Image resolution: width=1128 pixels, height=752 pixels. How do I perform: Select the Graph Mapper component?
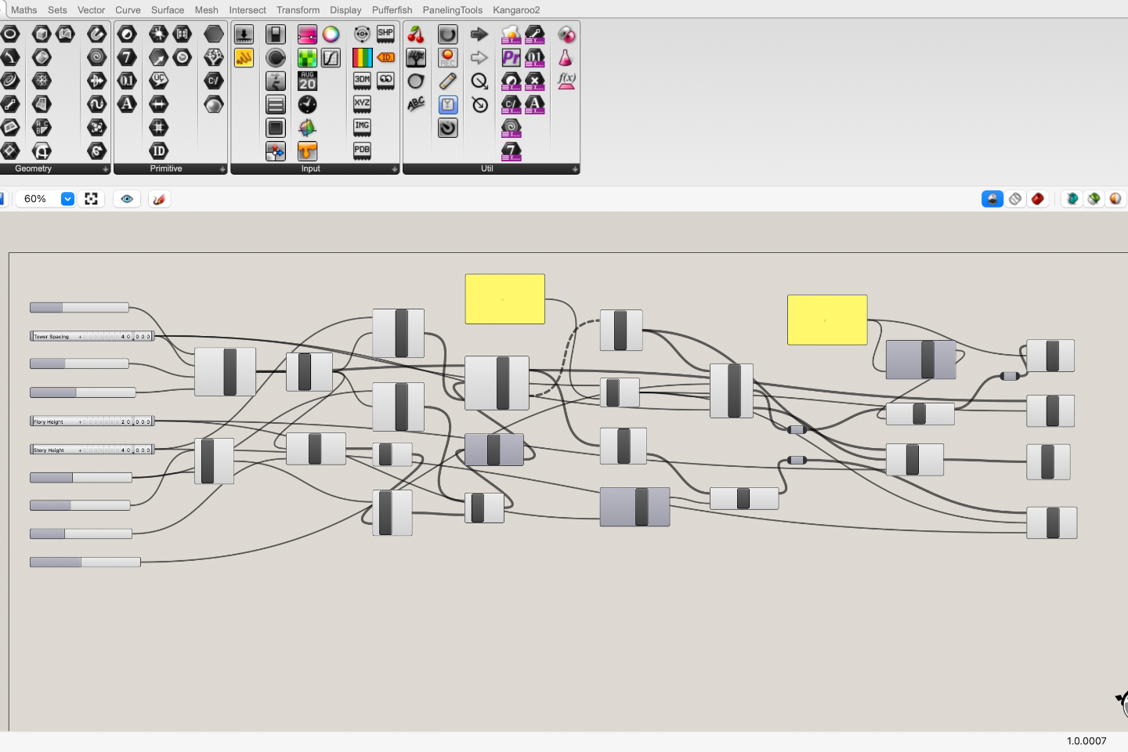[331, 57]
